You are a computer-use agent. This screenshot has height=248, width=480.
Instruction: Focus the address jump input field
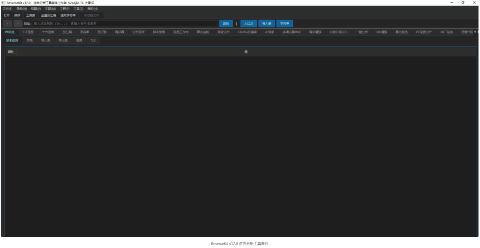tap(125, 23)
